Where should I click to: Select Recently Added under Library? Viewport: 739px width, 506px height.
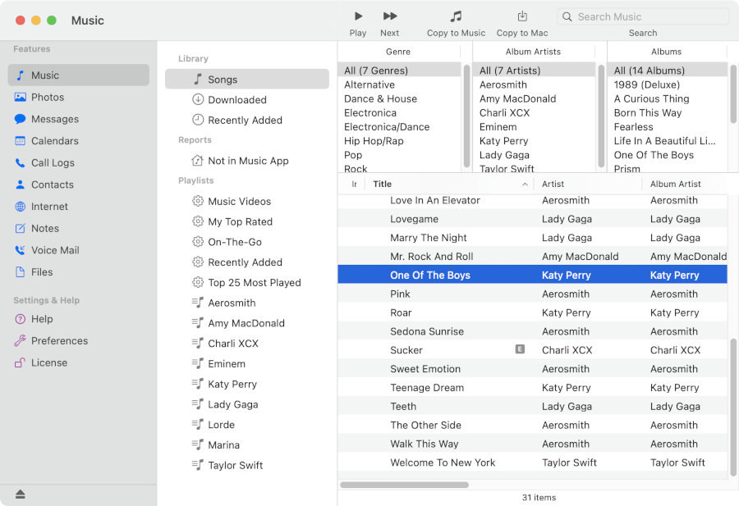[x=247, y=120]
